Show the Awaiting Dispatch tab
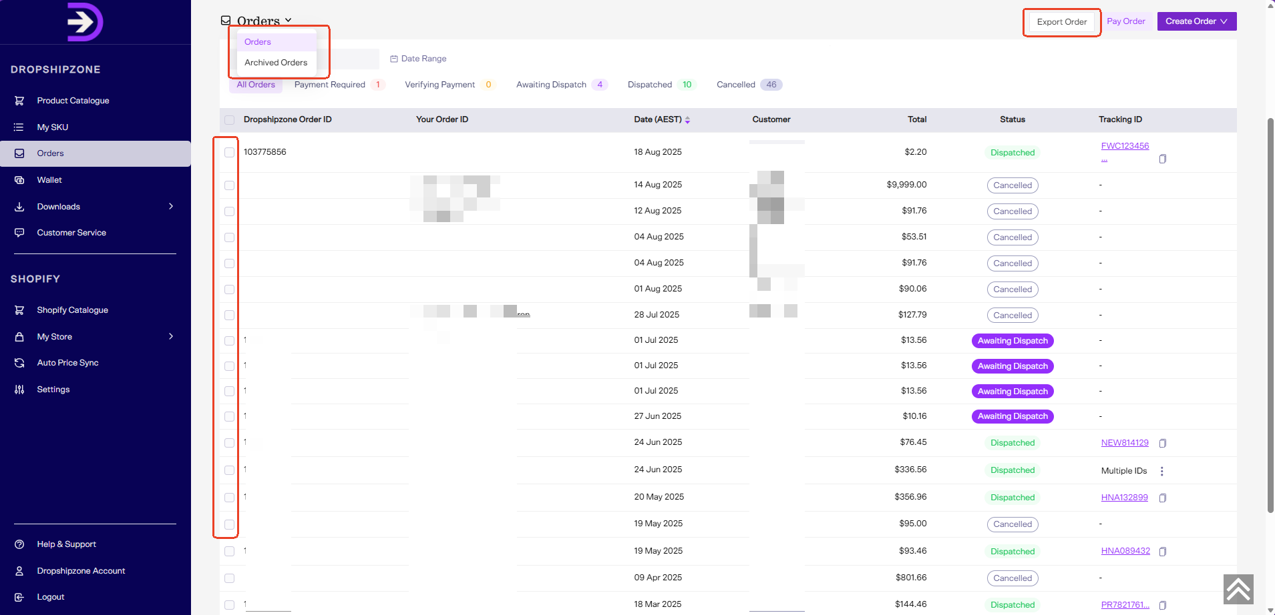This screenshot has height=615, width=1275. pyautogui.click(x=562, y=85)
